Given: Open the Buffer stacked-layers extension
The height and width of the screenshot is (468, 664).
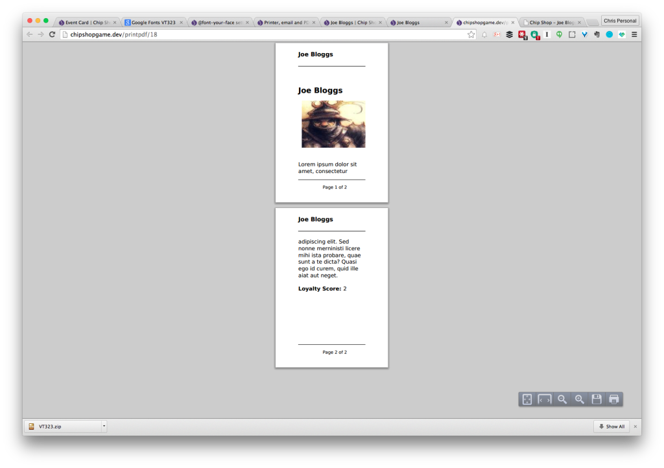Looking at the screenshot, I should click(510, 34).
